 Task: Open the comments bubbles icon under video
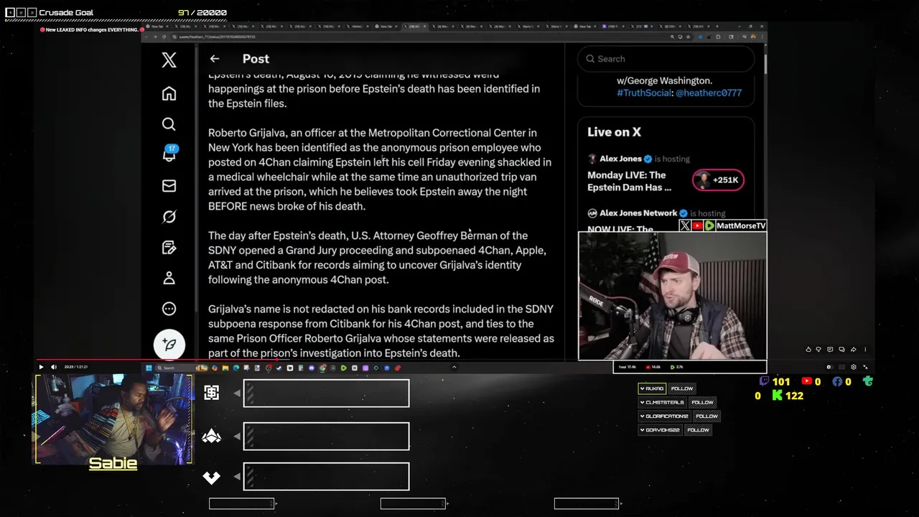[x=841, y=350]
